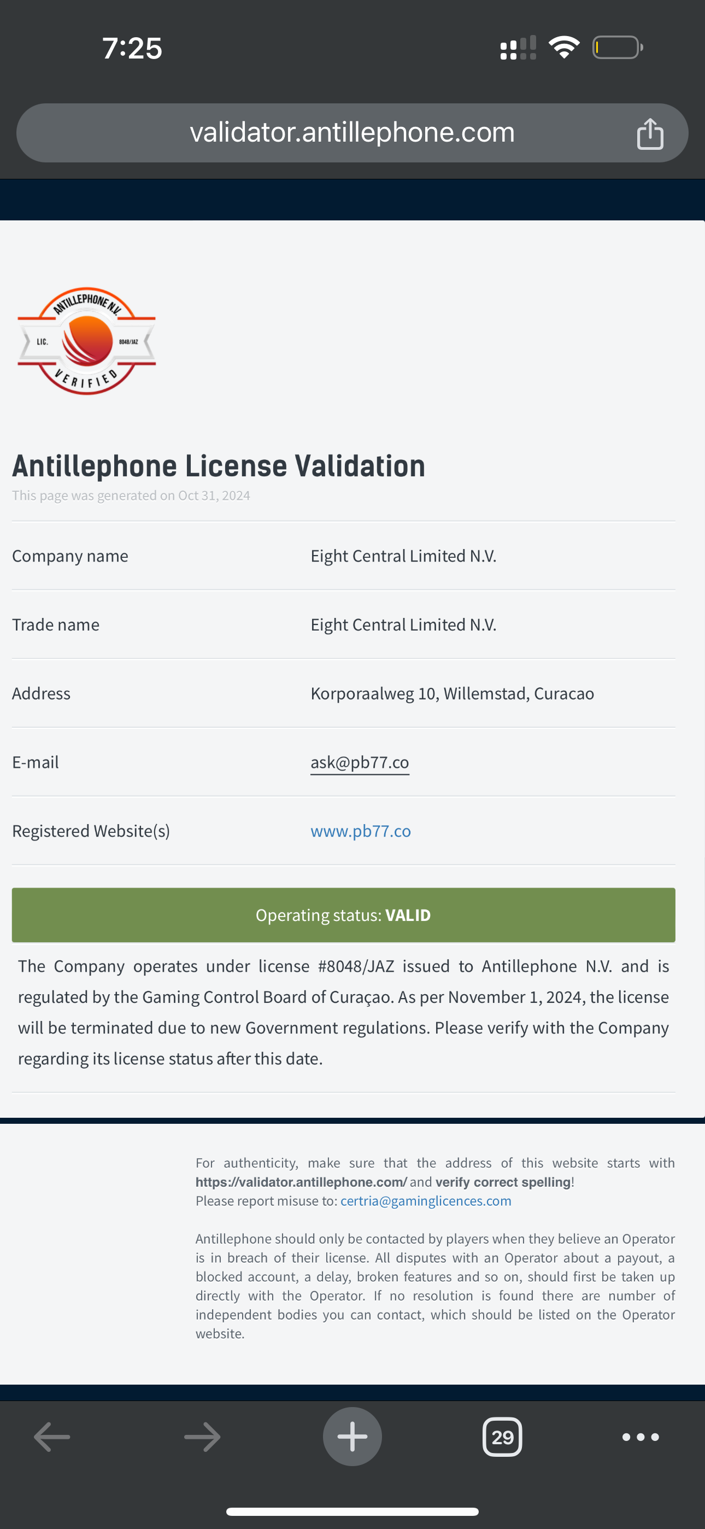705x1529 pixels.
Task: Open a new tab with plus button
Action: click(x=352, y=1437)
